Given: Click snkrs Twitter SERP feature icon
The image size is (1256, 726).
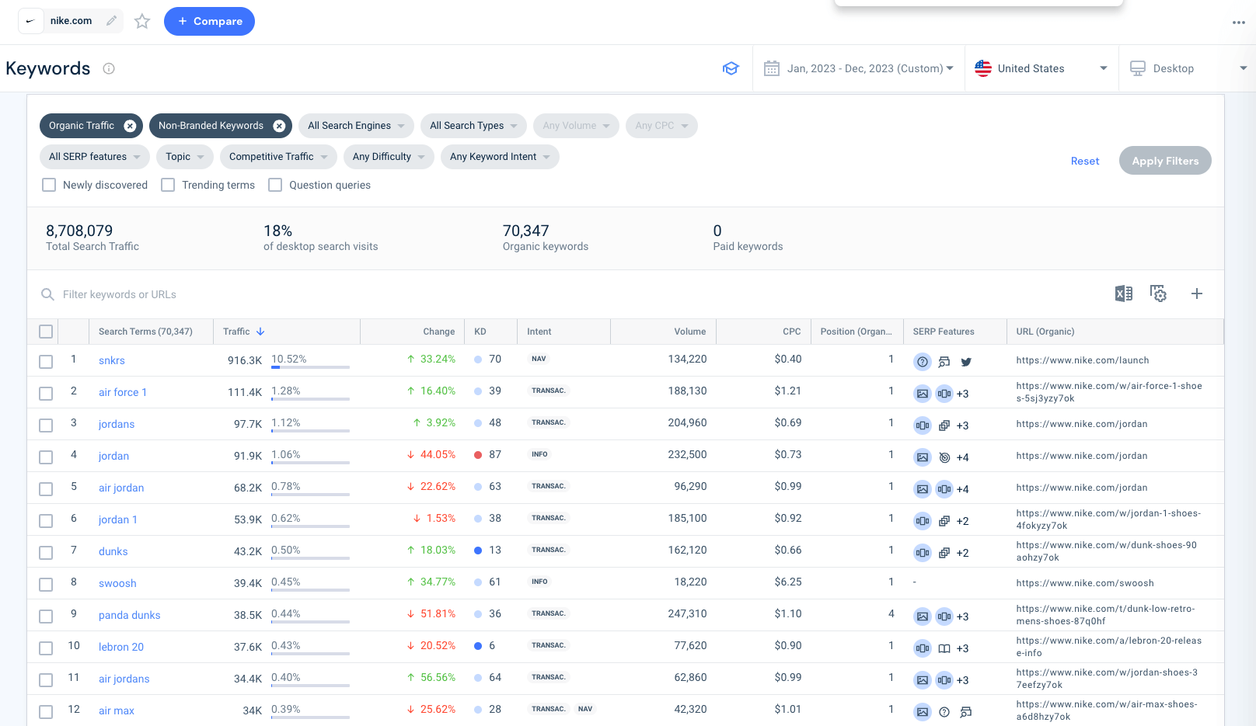Looking at the screenshot, I should click(x=966, y=362).
